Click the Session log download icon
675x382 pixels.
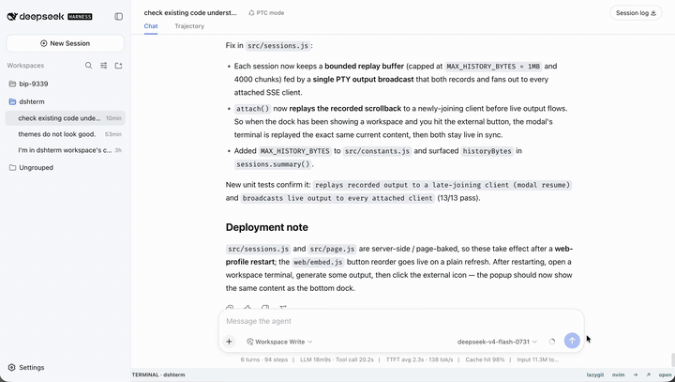653,13
